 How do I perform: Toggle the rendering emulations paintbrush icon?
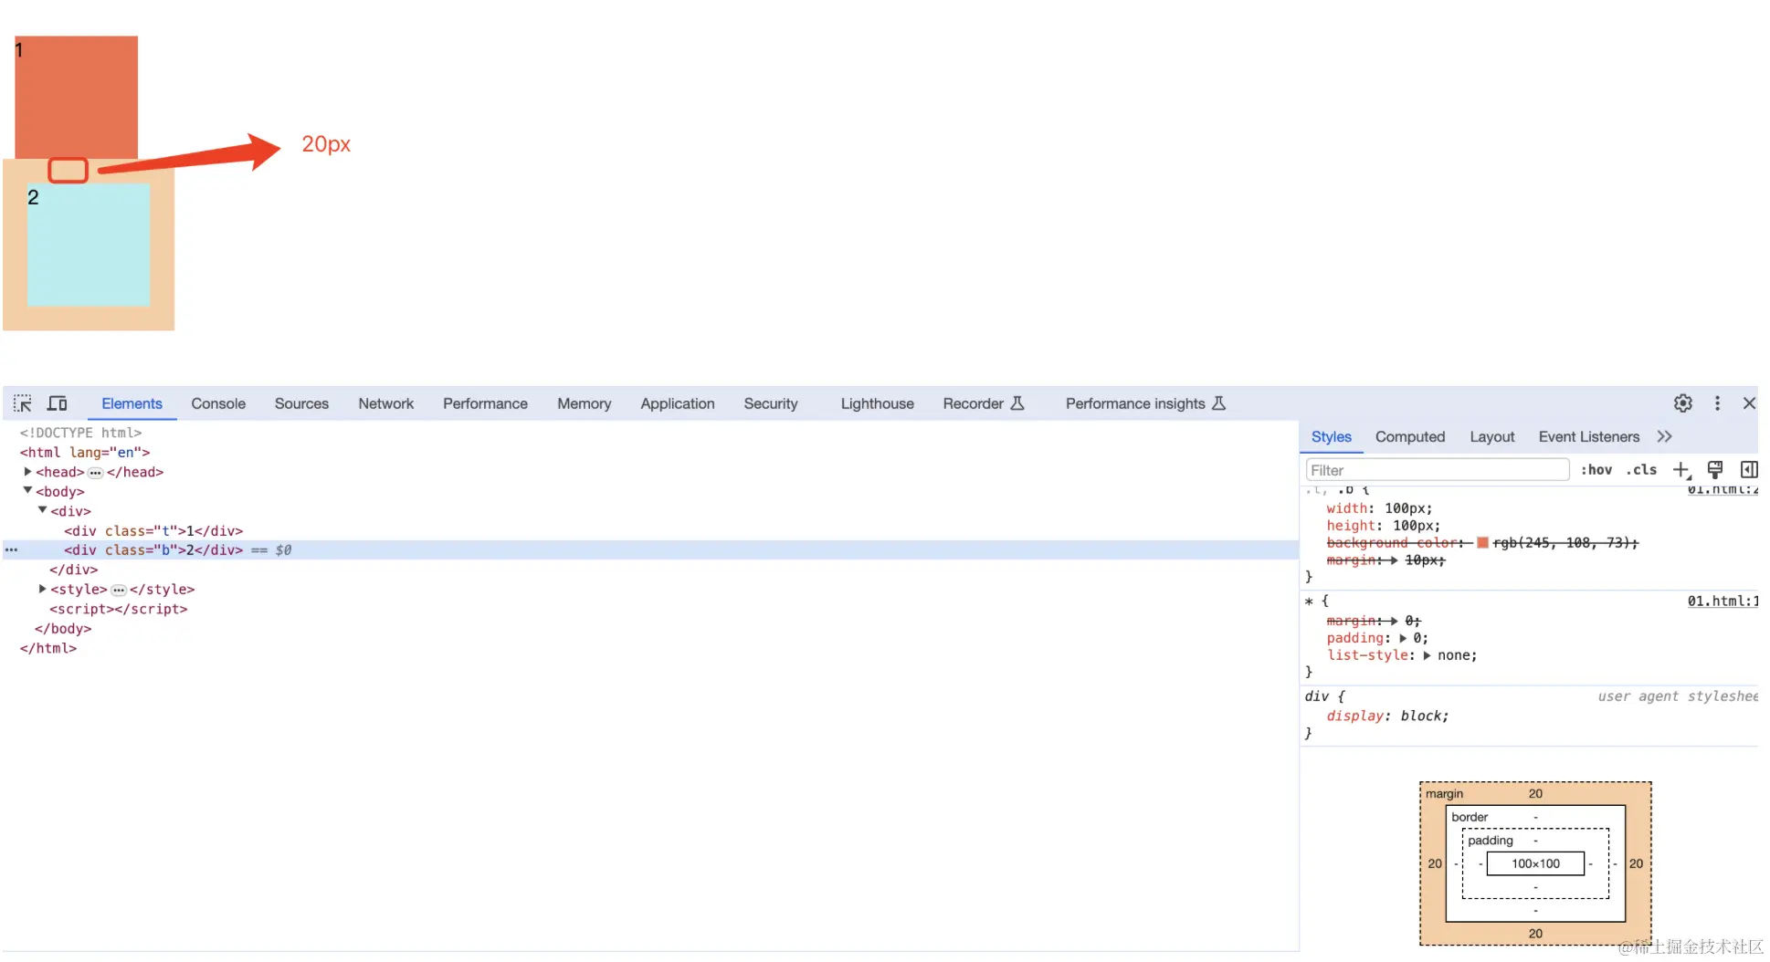tap(1715, 470)
